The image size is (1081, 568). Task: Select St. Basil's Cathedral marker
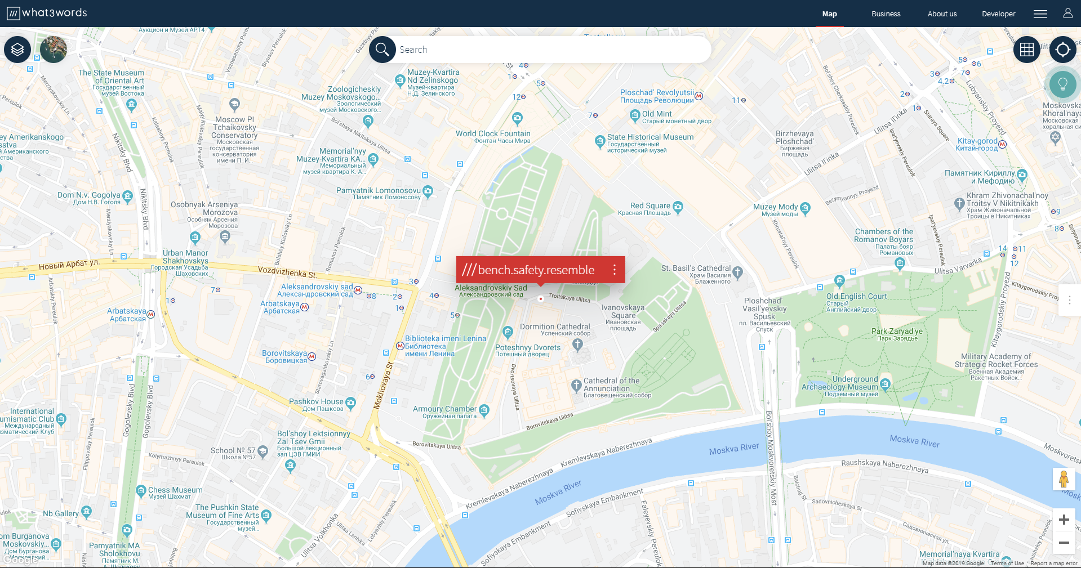[737, 272]
